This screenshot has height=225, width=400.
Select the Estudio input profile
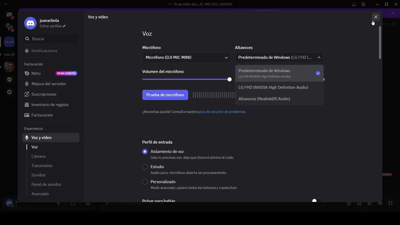point(145,167)
